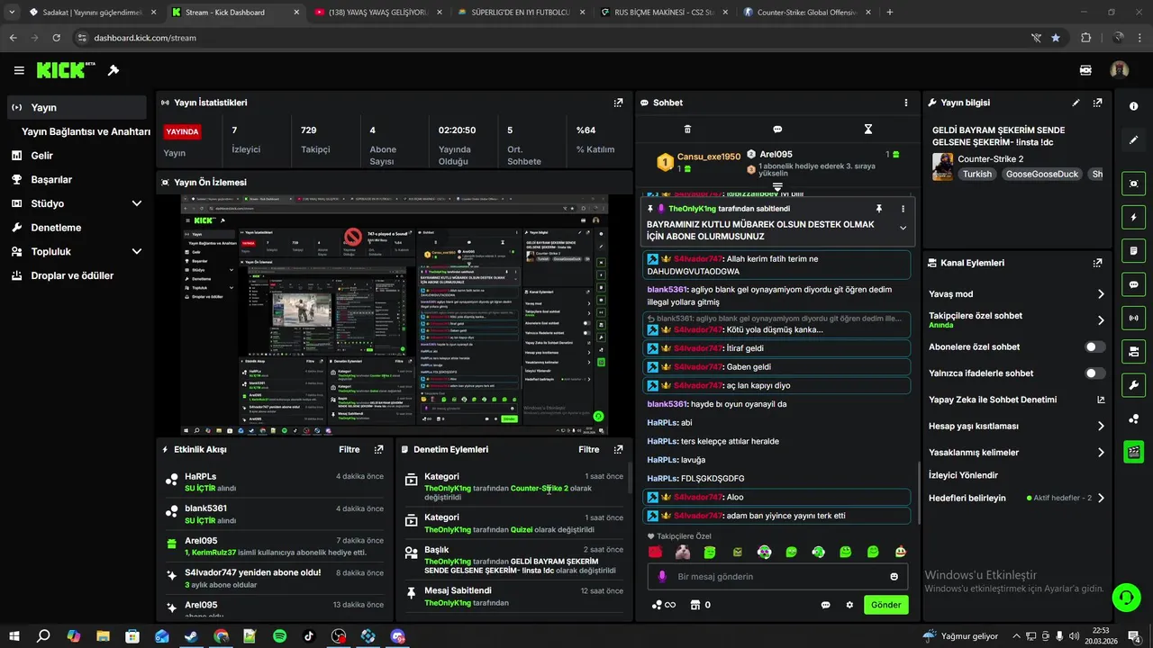The height and width of the screenshot is (648, 1153).
Task: Unpin the pinned message with the pin icon
Action: 879,209
